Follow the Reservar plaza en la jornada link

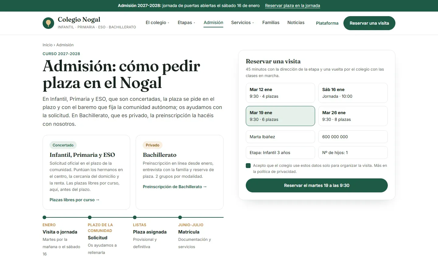(293, 5)
